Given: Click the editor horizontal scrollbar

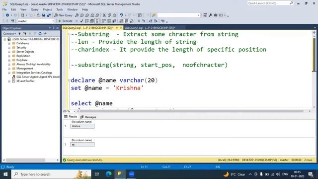Looking at the screenshot, I should click(192, 111).
